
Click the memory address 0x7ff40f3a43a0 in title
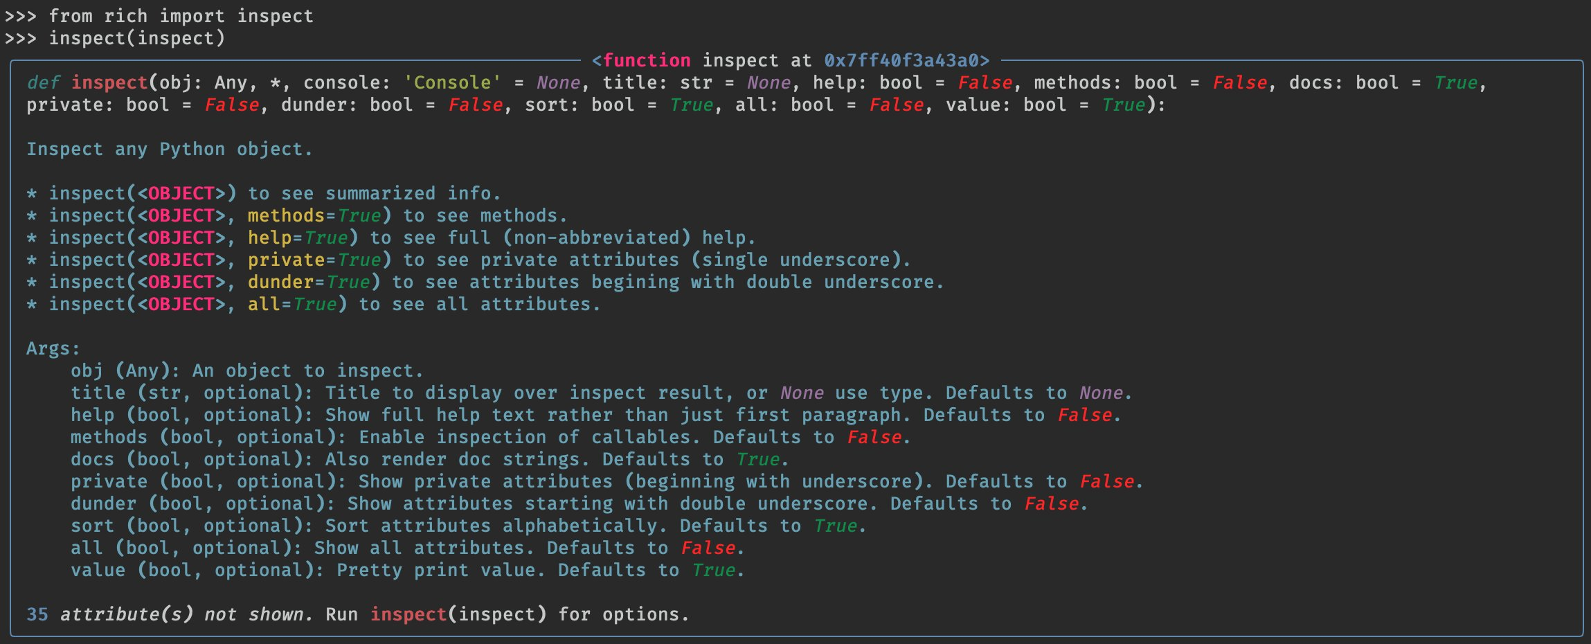pyautogui.click(x=901, y=60)
